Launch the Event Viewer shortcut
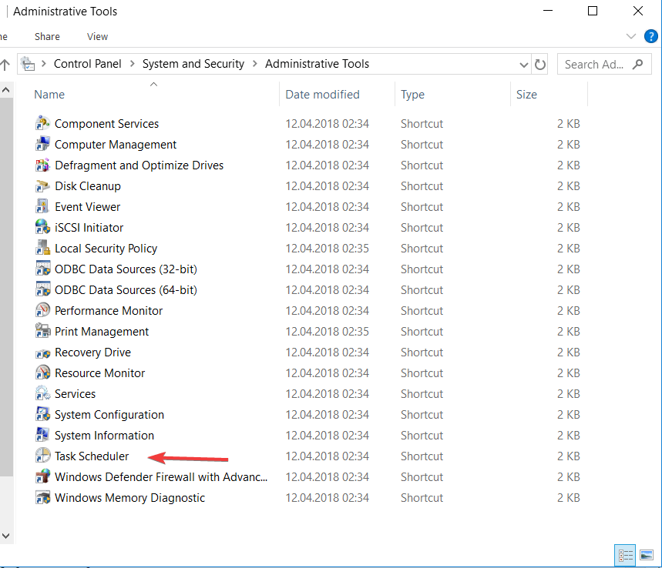 (x=86, y=206)
